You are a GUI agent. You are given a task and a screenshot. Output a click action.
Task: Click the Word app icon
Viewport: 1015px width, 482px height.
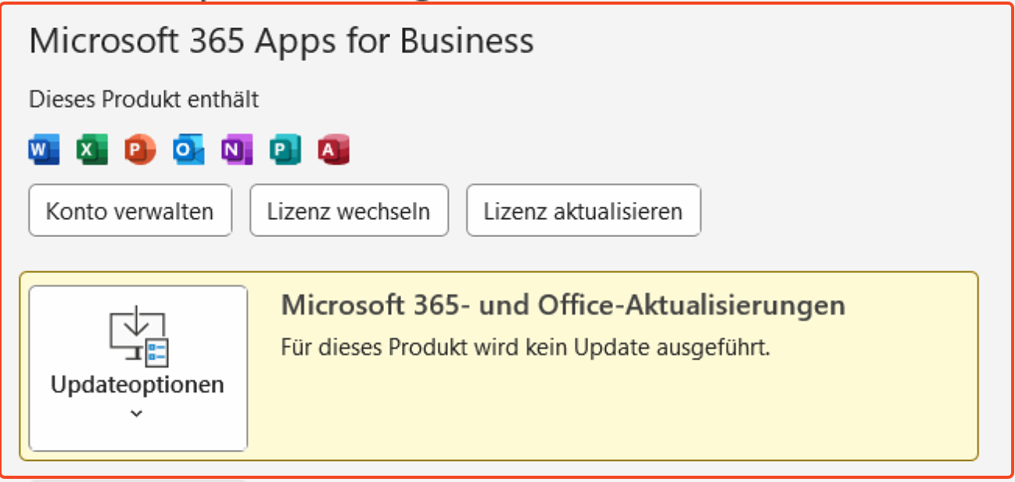point(44,149)
